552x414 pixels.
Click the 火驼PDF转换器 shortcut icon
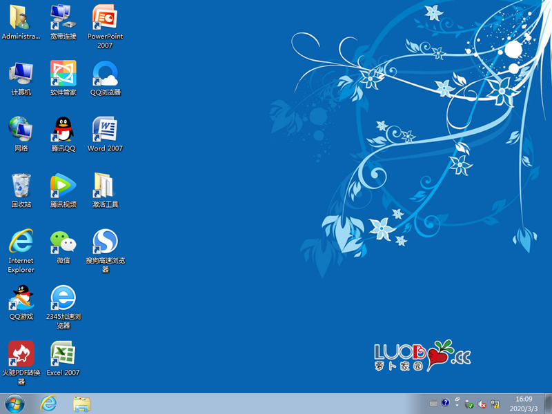click(x=21, y=354)
